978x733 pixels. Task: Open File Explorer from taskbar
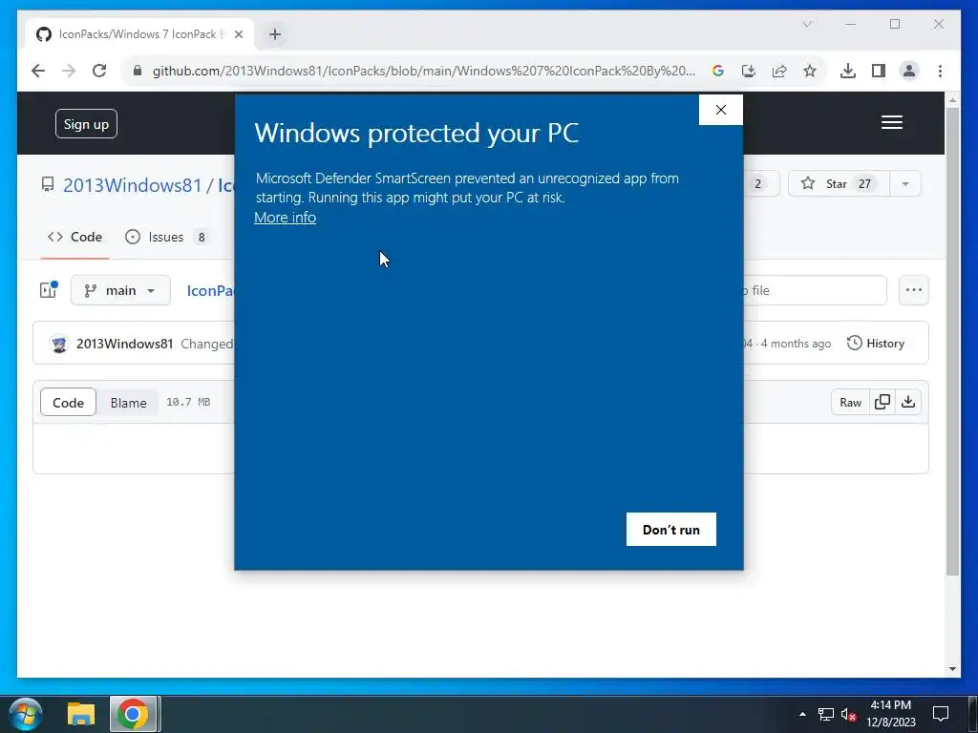click(81, 714)
